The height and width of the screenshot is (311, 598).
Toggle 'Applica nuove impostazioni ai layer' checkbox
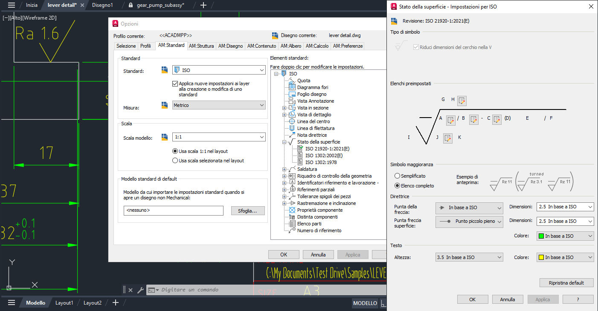(175, 84)
